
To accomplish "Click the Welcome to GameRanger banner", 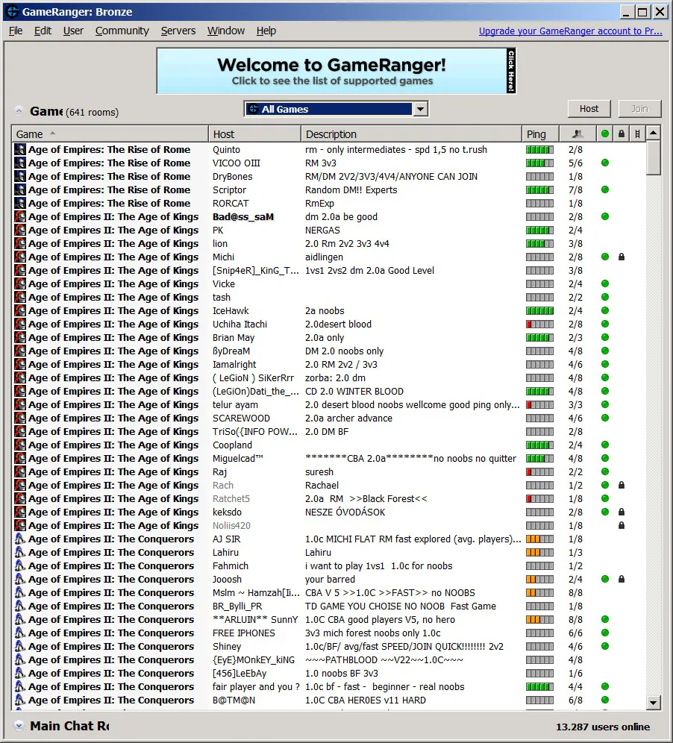I will tap(336, 71).
